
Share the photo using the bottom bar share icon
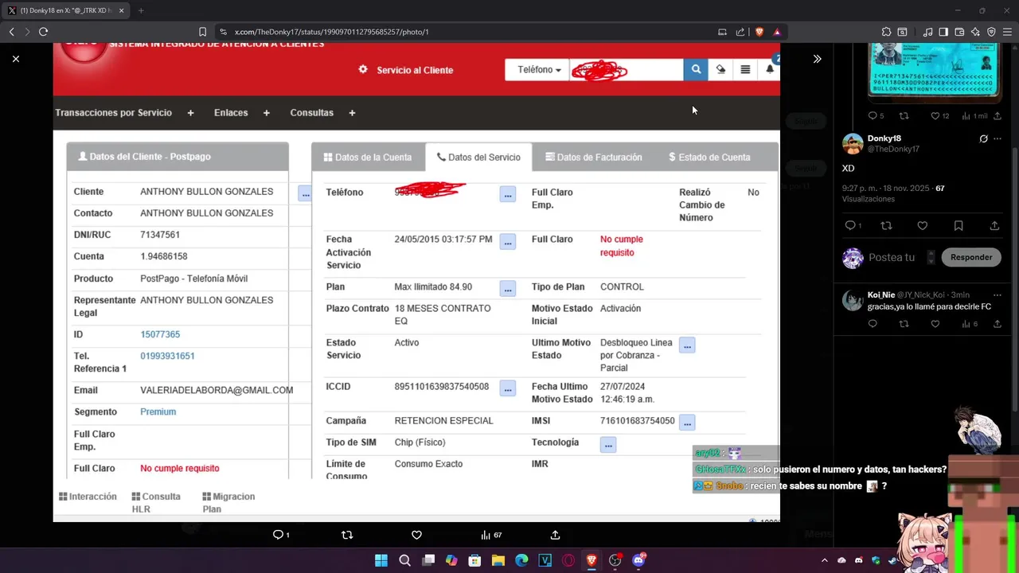click(x=556, y=535)
